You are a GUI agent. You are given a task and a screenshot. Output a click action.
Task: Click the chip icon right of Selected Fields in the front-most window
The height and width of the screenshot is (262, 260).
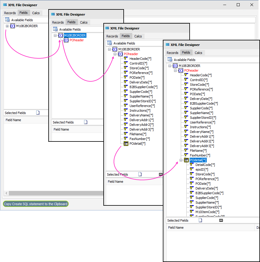click(x=221, y=220)
